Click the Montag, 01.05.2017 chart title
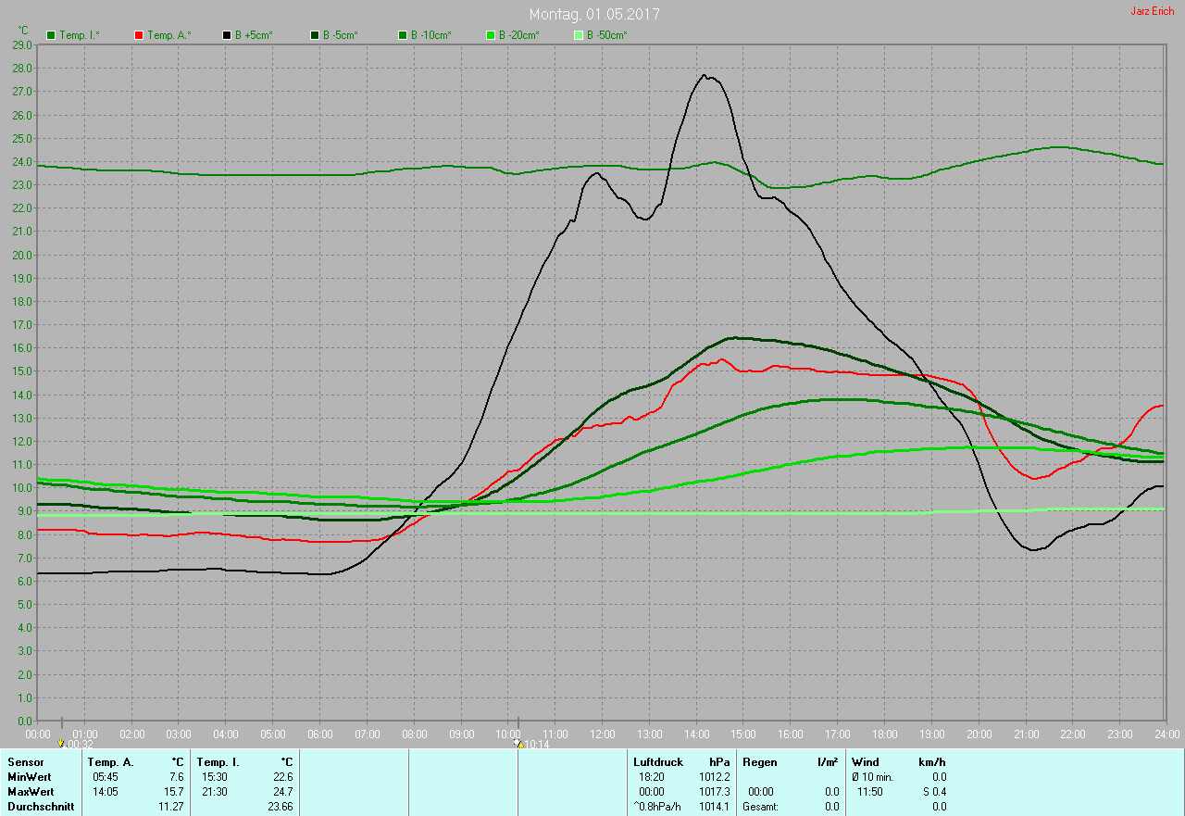This screenshot has width=1185, height=816. pyautogui.click(x=594, y=15)
